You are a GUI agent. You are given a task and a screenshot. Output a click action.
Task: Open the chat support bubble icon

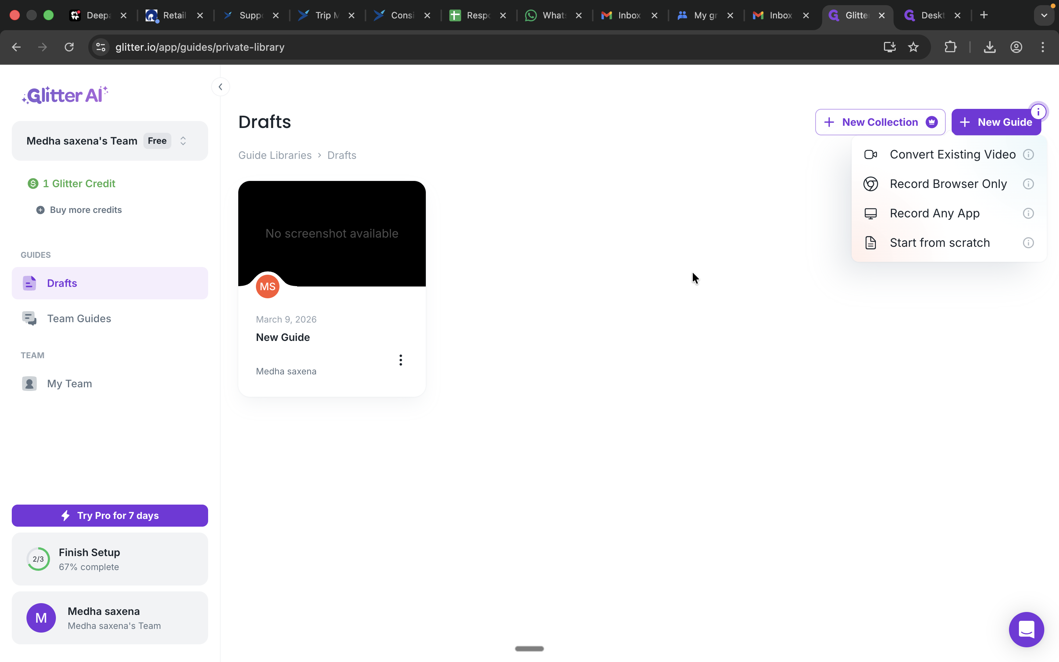(x=1026, y=629)
